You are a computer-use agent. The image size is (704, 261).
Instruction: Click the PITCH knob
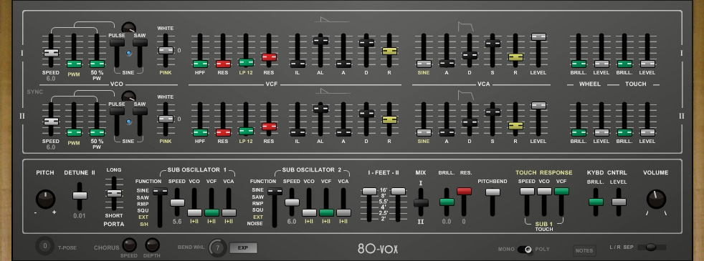click(45, 200)
